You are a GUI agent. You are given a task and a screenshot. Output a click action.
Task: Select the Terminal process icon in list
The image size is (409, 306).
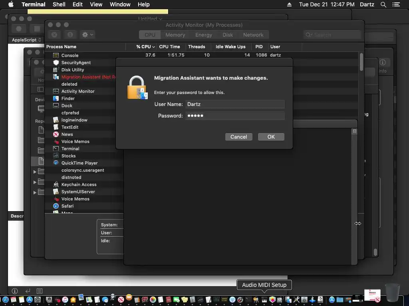click(56, 148)
